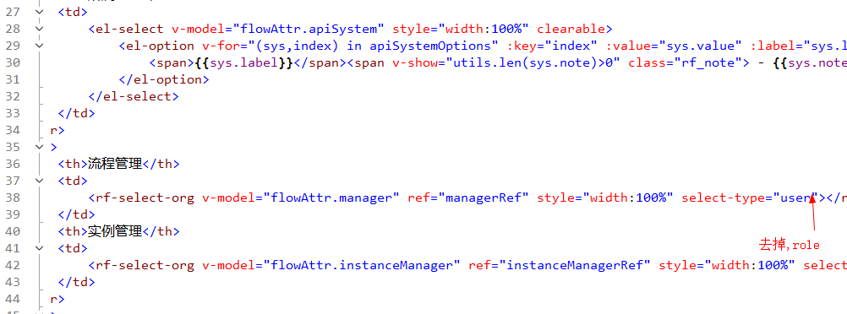
Task: Collapse the el-select block at line 28
Action: tap(38, 29)
